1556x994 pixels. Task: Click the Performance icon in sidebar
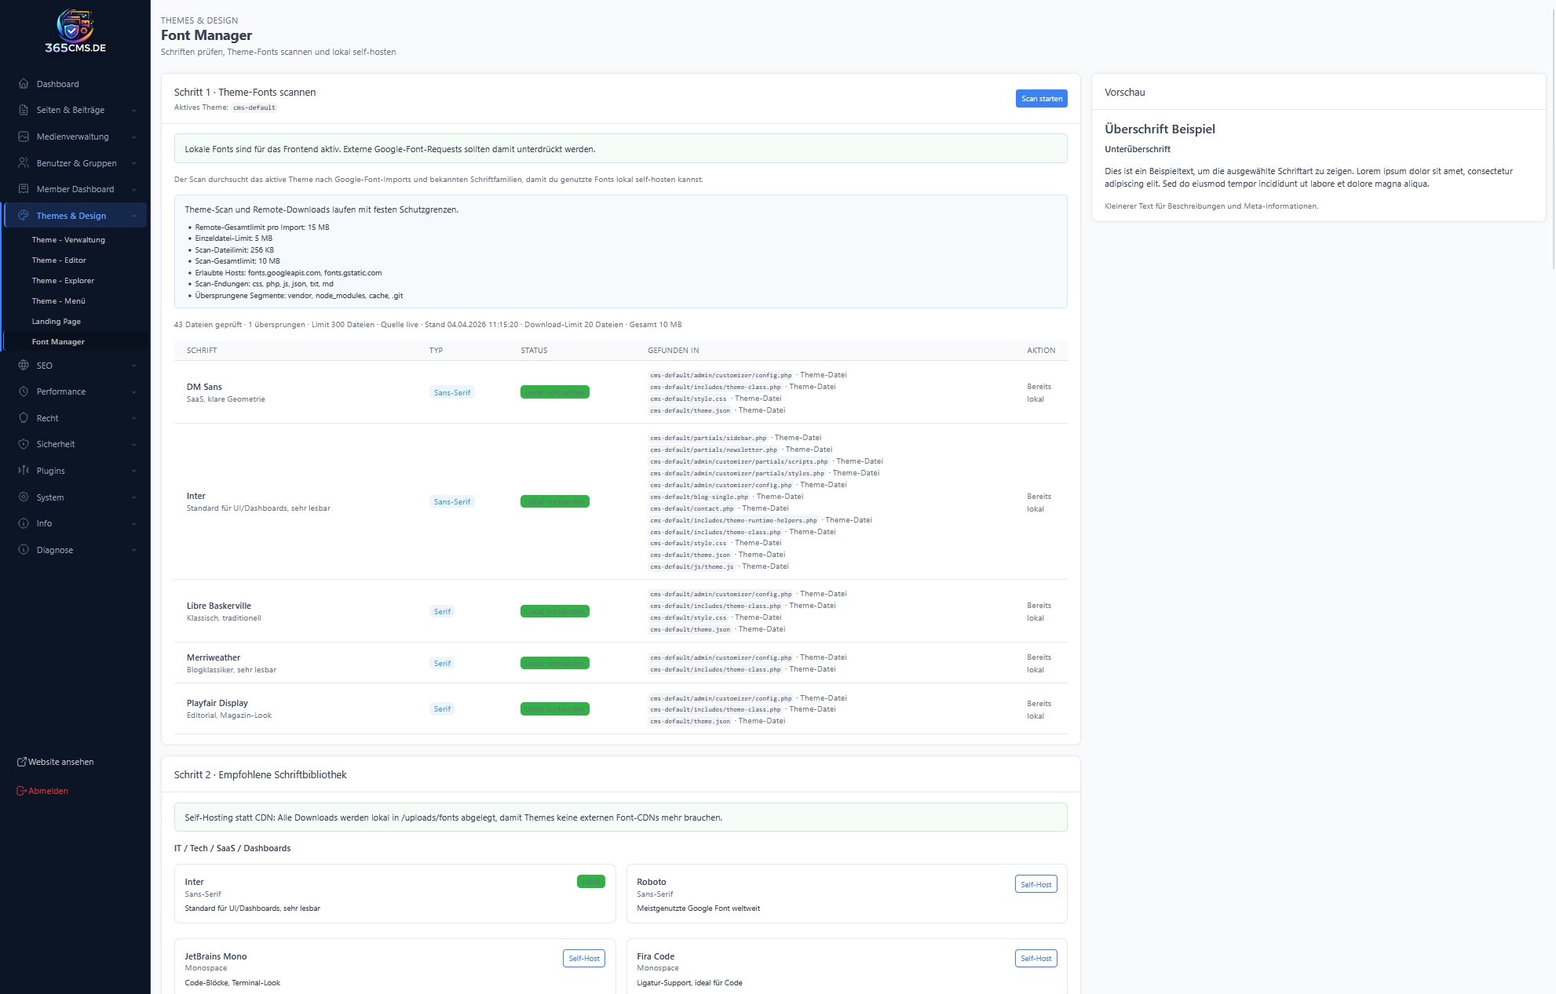coord(24,391)
